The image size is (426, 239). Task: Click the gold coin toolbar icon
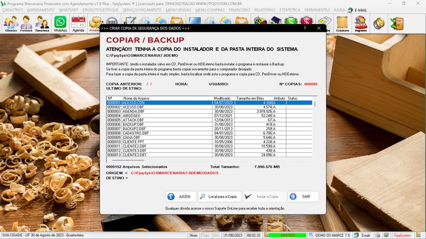coord(379,23)
